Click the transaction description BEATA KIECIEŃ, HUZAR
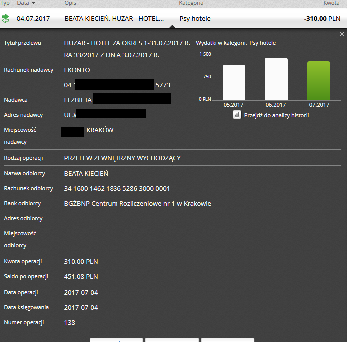 pos(114,19)
